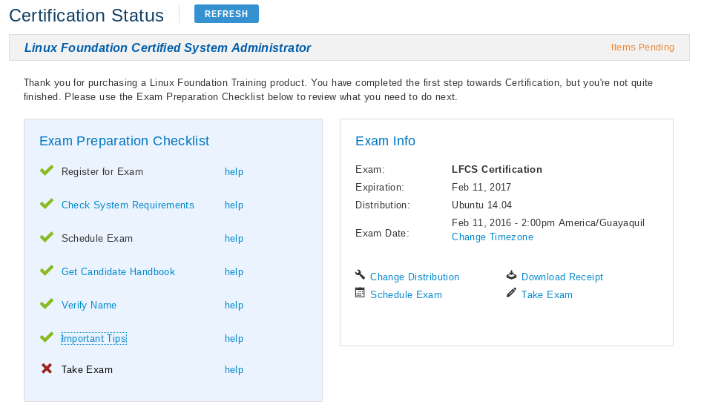Open the Take Exam link in Exam Info
The height and width of the screenshot is (416, 704).
[x=547, y=295]
